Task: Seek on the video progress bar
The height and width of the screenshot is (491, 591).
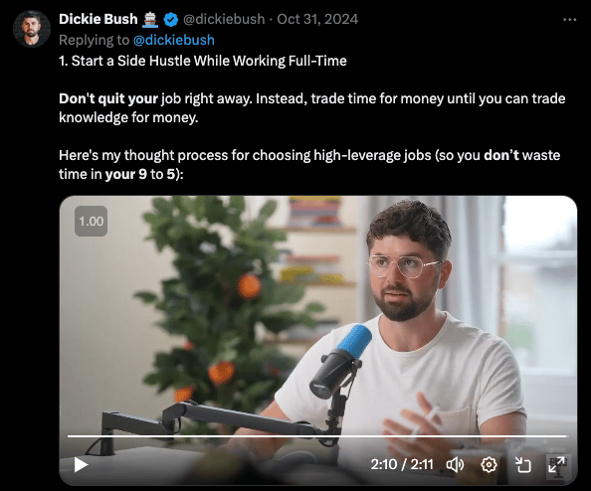Action: point(316,436)
